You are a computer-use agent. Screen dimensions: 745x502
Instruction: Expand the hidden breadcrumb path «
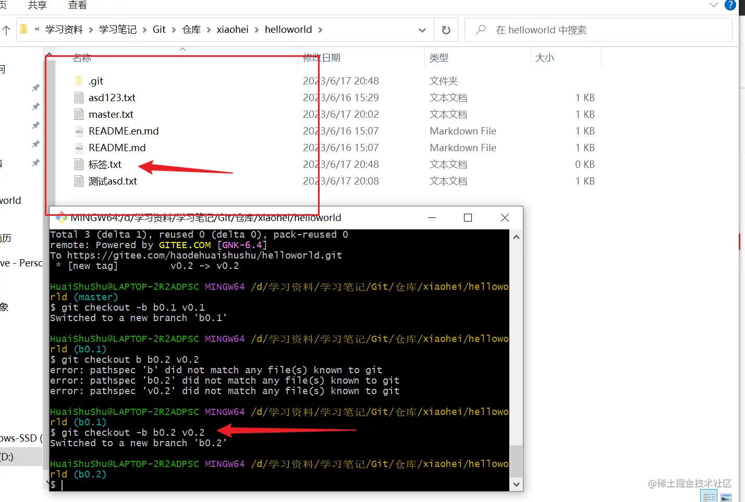tap(37, 29)
